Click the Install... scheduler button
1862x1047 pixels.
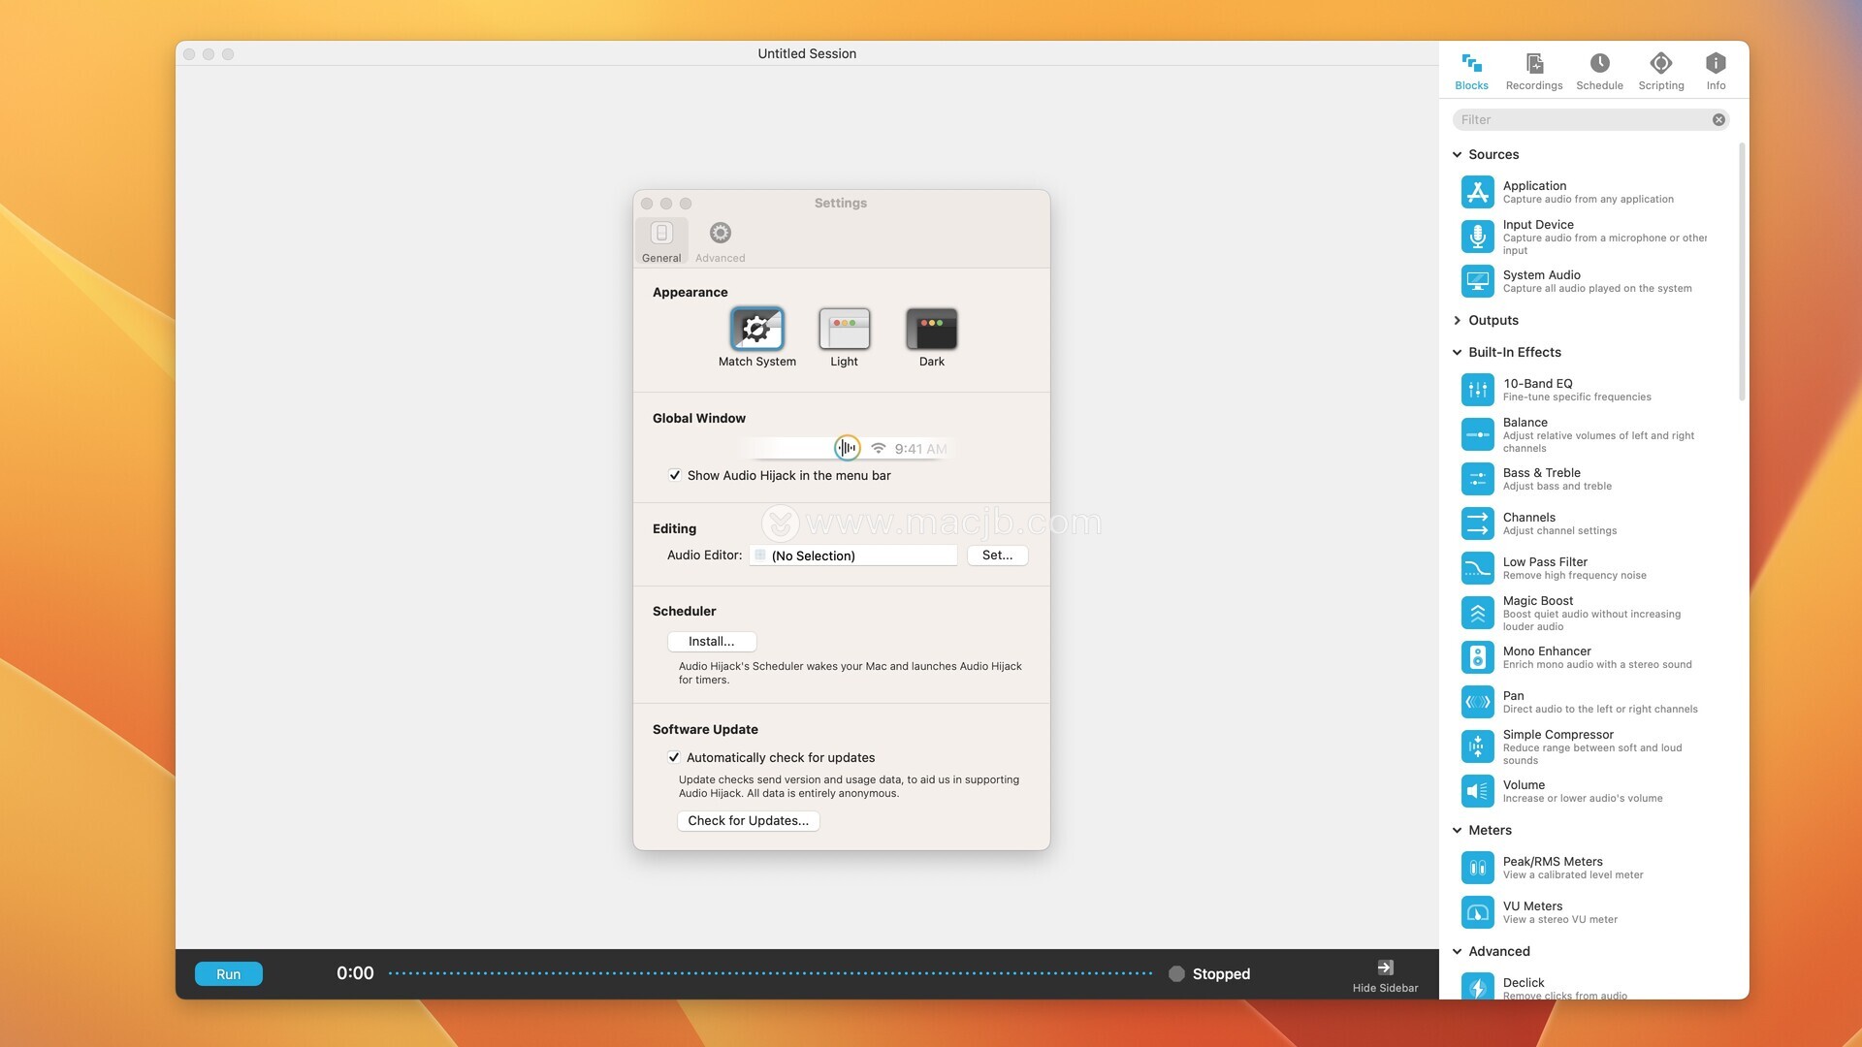click(x=711, y=642)
